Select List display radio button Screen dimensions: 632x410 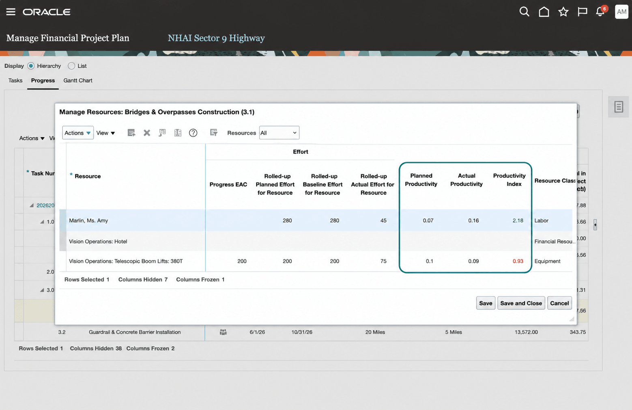pos(71,66)
